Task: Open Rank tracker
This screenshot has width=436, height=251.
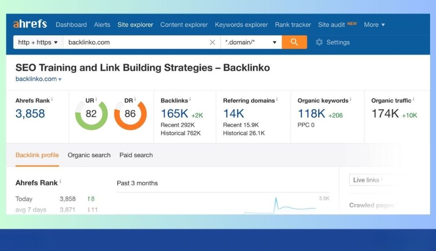Action: 293,25
